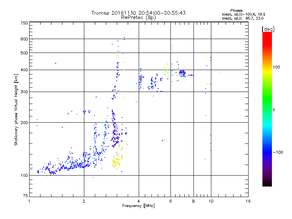Click the frequency axis tick label "8"
The image size is (292, 219).
click(193, 201)
